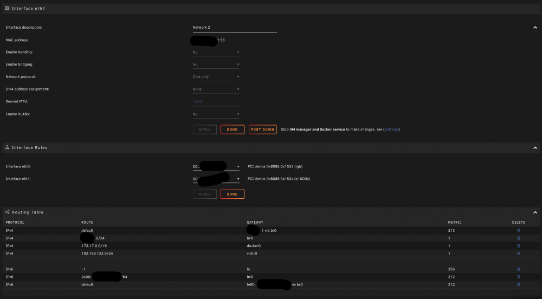Collapse the Interface Rules section chevron
The height and width of the screenshot is (299, 542).
[535, 148]
